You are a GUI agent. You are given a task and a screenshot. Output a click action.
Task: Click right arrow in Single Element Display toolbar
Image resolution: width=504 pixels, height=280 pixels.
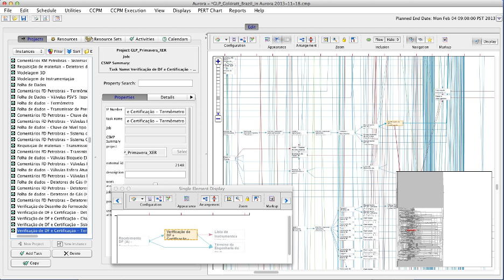pos(286,200)
